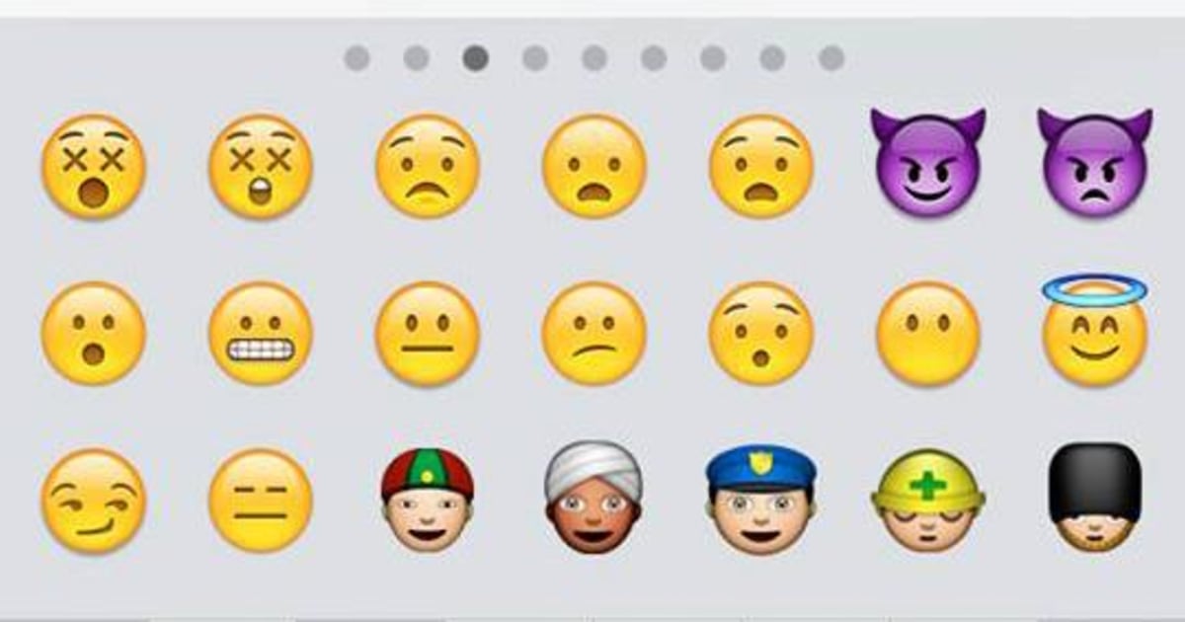Click the currently active dark page dot

[x=476, y=58]
